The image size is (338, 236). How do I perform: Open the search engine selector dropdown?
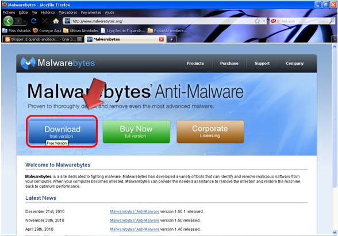[x=275, y=21]
